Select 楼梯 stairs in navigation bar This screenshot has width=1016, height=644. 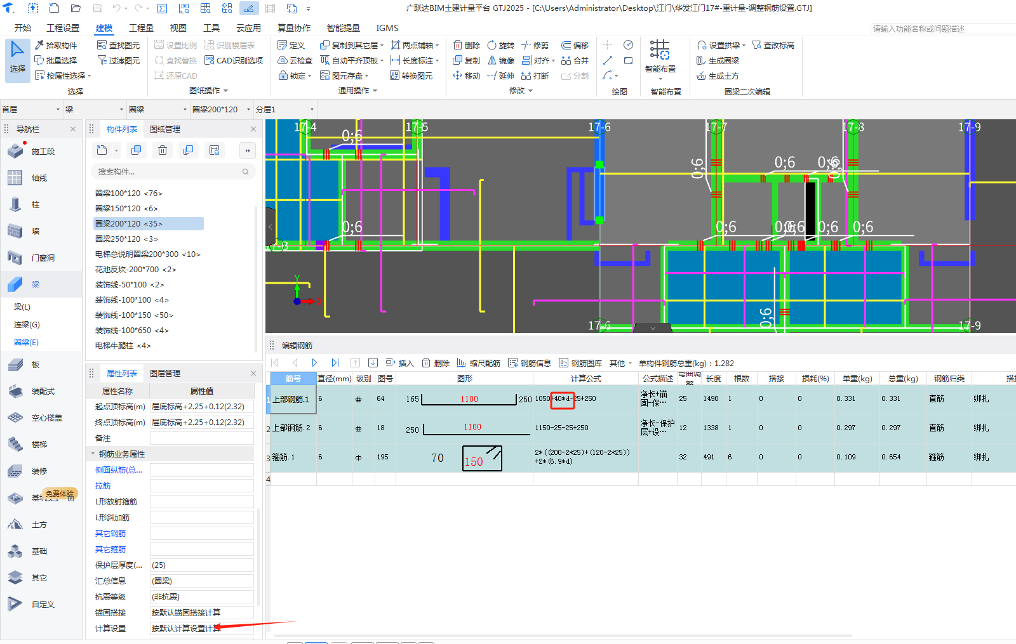pyautogui.click(x=41, y=445)
